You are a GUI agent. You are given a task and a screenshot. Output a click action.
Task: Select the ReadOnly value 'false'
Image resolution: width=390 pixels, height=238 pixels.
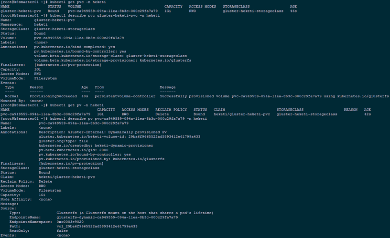[62, 230]
